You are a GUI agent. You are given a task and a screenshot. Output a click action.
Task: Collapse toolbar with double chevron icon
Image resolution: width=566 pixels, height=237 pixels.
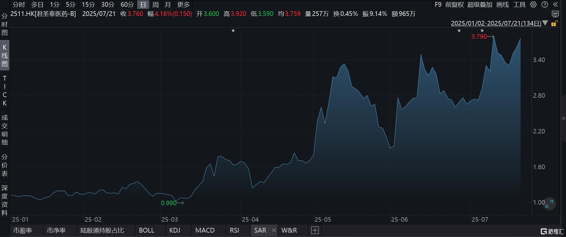[x=556, y=4]
